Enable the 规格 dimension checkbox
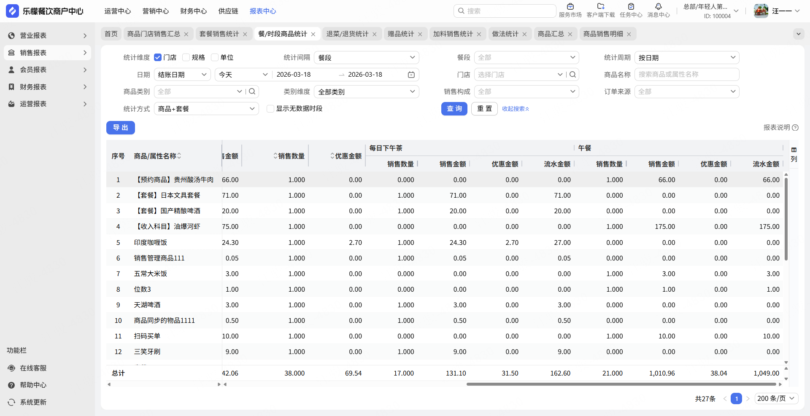Screen dimensions: 810x416 (x=186, y=57)
